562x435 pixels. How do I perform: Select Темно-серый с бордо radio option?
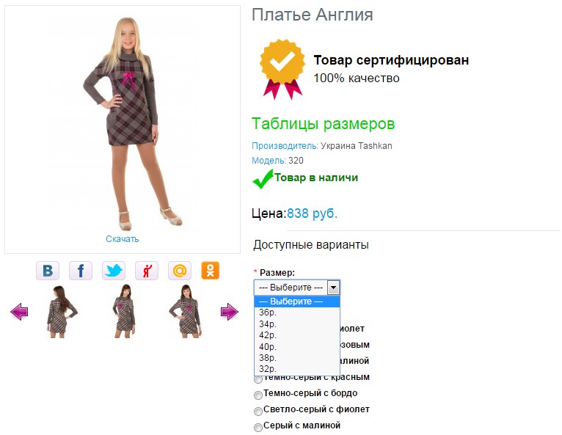(x=258, y=395)
